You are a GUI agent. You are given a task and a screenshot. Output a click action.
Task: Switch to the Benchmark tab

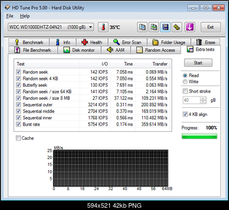coord(29,42)
